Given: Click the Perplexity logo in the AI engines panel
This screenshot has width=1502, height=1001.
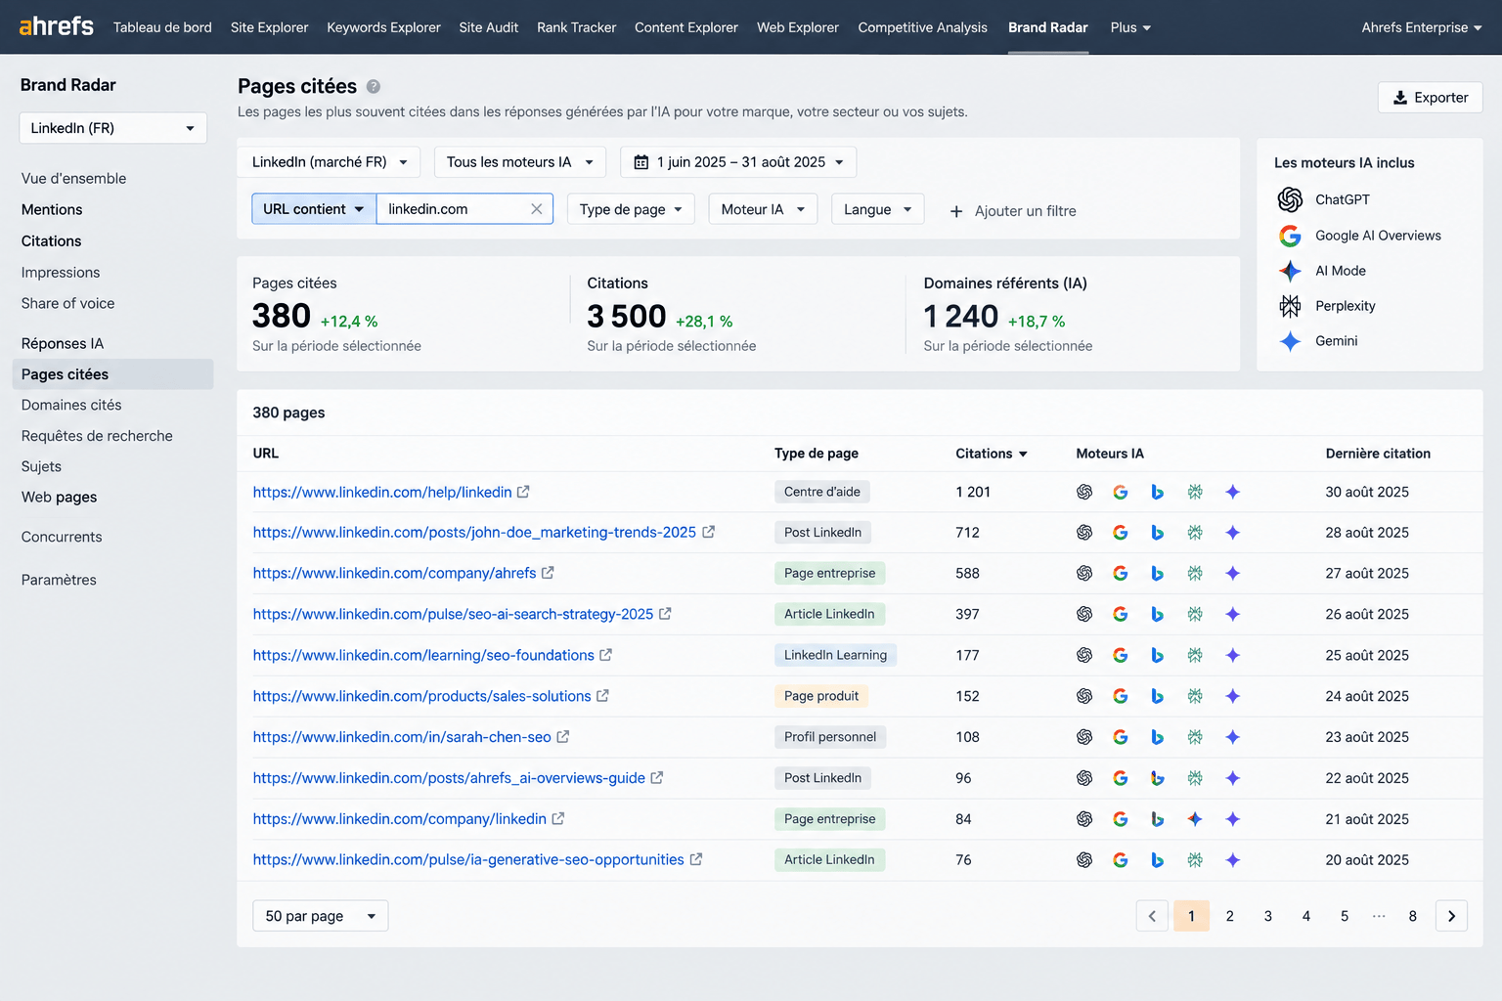Looking at the screenshot, I should coord(1290,306).
